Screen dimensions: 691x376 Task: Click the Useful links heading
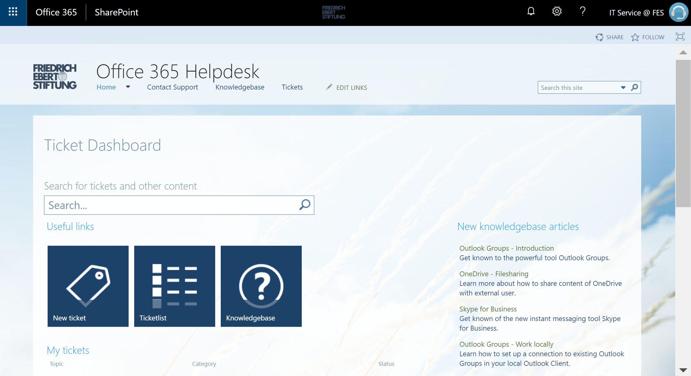click(x=70, y=227)
